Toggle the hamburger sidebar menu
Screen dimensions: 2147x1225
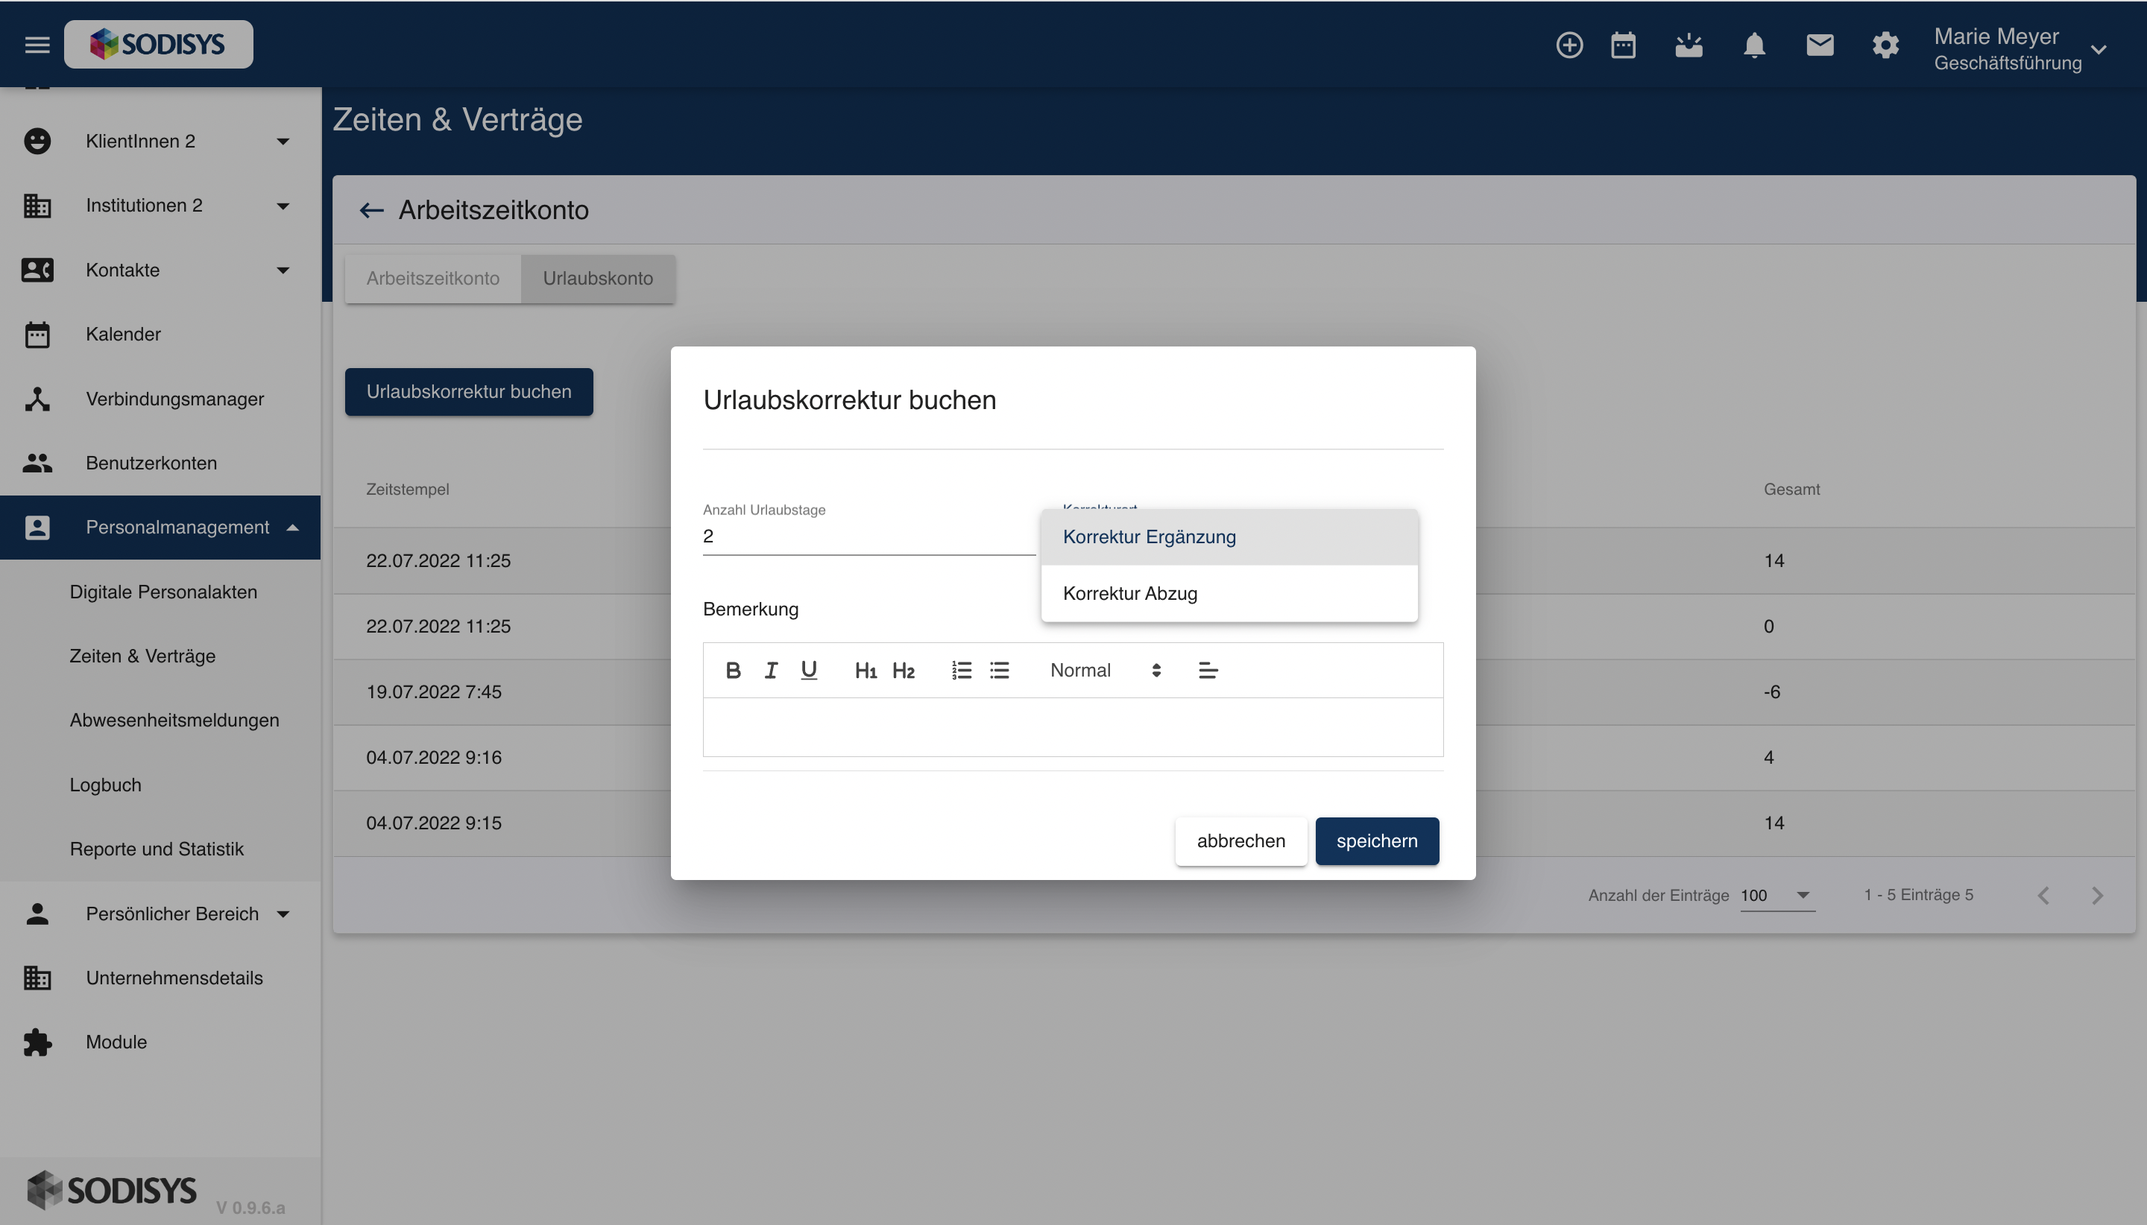point(37,45)
